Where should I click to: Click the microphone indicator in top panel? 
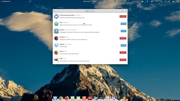(x=147, y=1)
